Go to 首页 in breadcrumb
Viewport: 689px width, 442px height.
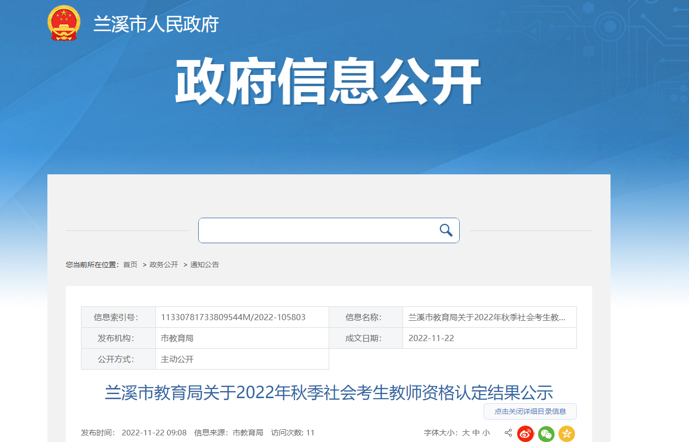[130, 265]
